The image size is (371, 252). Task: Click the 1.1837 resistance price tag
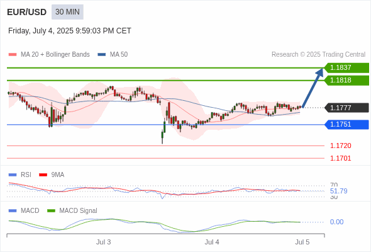(346, 68)
